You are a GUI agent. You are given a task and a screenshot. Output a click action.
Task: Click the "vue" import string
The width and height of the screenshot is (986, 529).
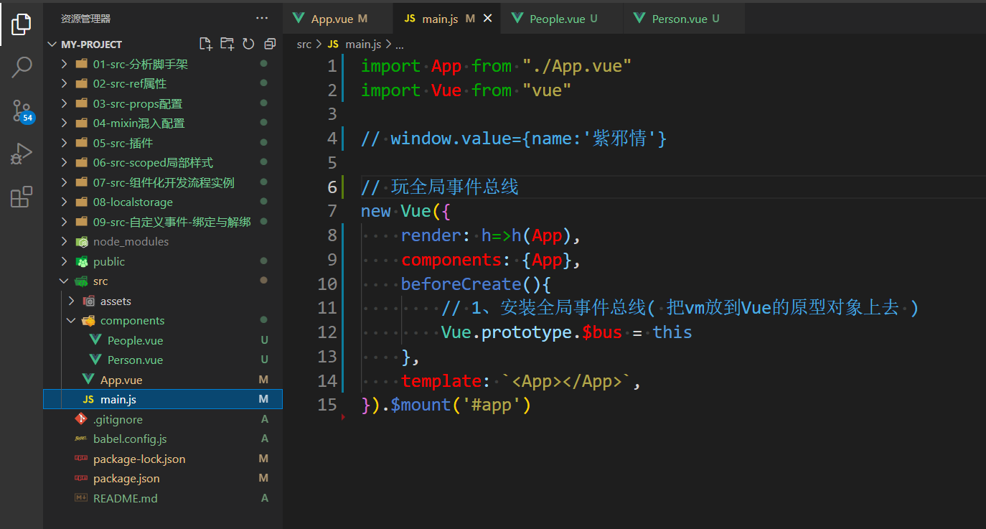pyautogui.click(x=547, y=90)
